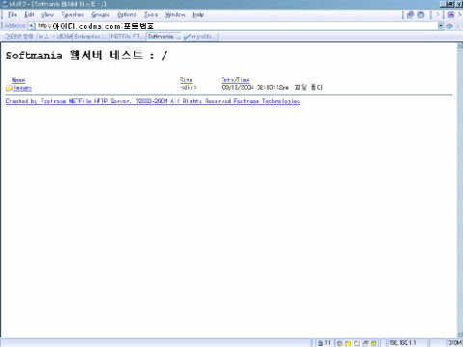Screen dimensions: 463x347
Task: Click the round globe status bar icon
Action: (x=340, y=343)
